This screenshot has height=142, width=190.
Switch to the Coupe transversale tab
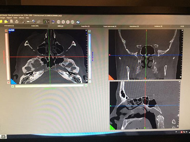tap(110, 26)
